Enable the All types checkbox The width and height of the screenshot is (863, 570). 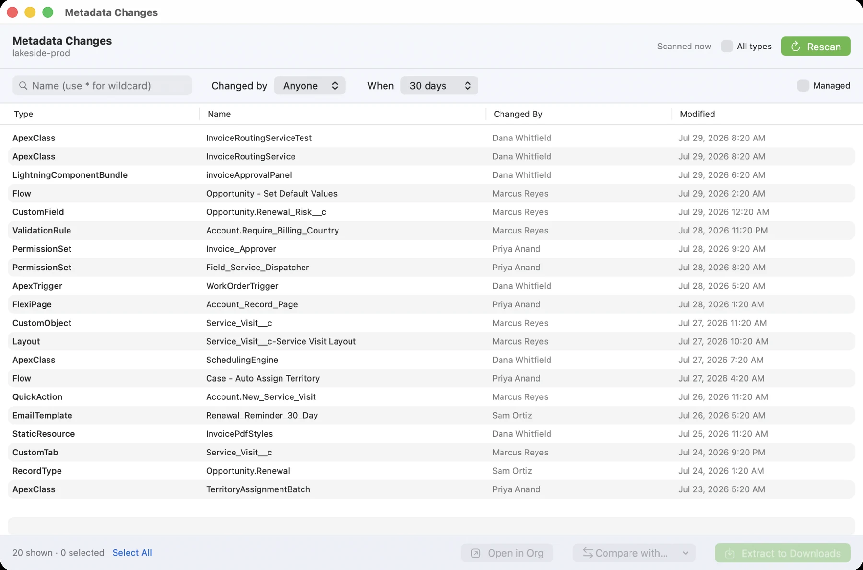tap(727, 46)
